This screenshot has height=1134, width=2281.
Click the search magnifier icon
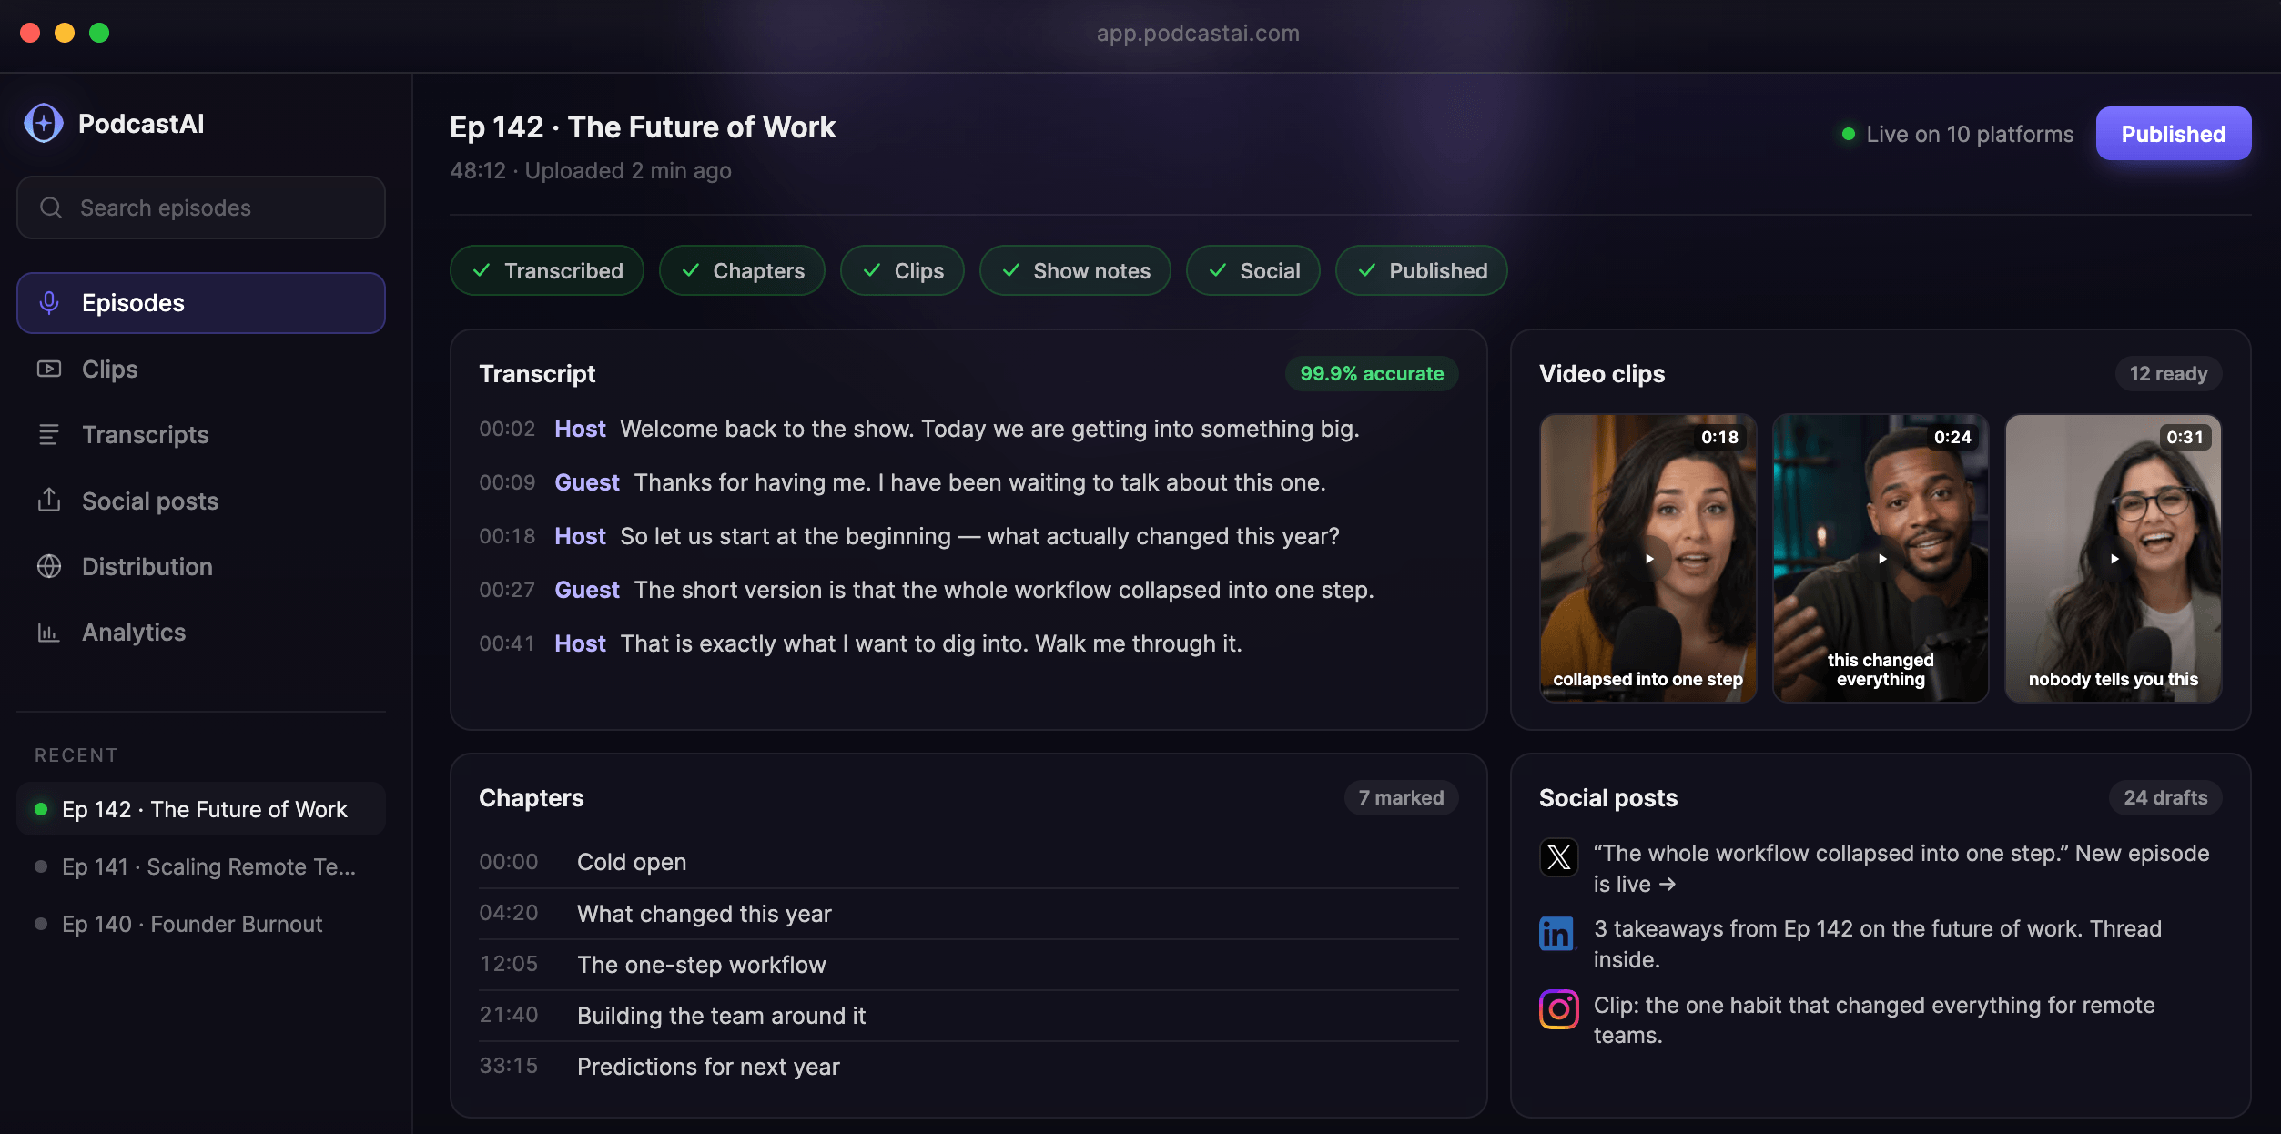[x=51, y=208]
